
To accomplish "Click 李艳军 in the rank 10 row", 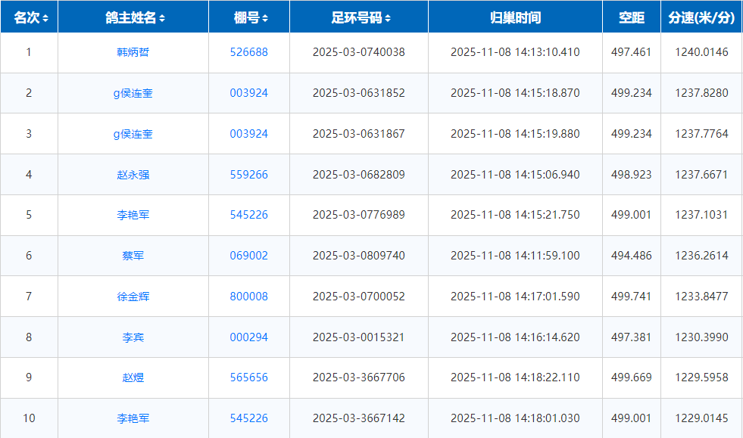I will pos(133,418).
